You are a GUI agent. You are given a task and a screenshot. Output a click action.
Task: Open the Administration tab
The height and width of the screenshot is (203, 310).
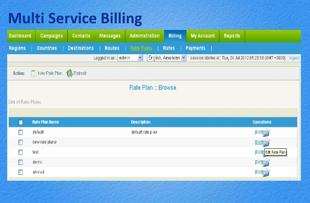pos(145,36)
